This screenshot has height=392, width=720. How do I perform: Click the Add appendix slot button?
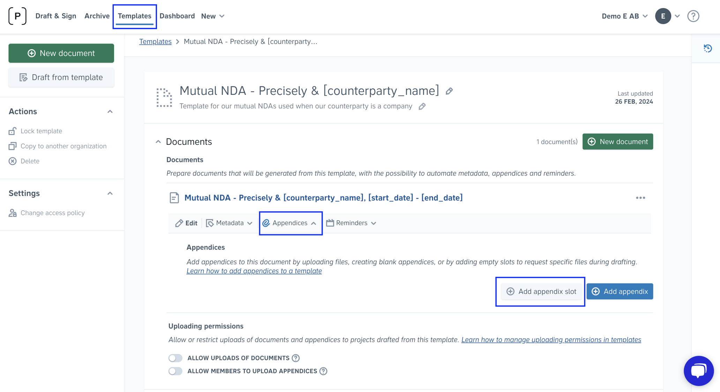click(x=541, y=292)
